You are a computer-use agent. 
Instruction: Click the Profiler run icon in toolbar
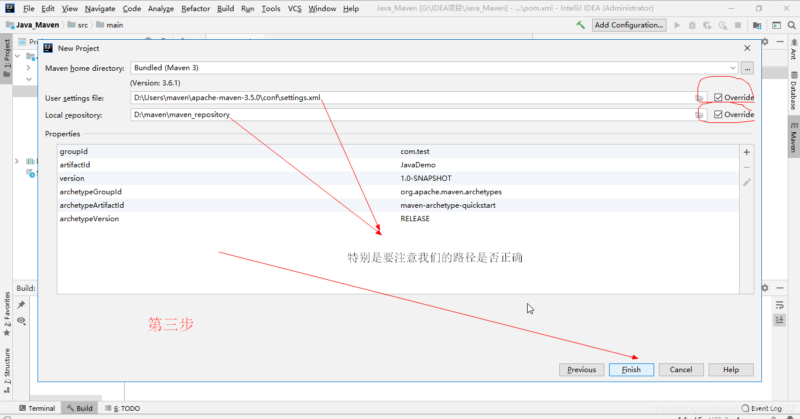(723, 25)
